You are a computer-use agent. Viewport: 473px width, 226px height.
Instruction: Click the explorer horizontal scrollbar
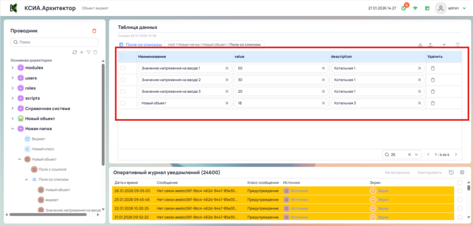click(x=48, y=215)
